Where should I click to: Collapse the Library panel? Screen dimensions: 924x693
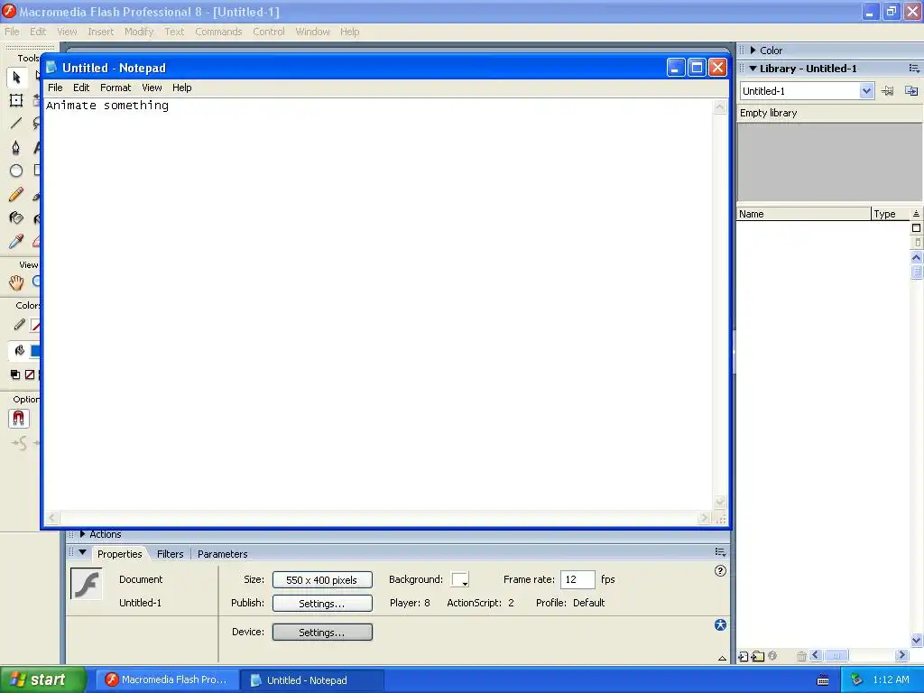753,69
